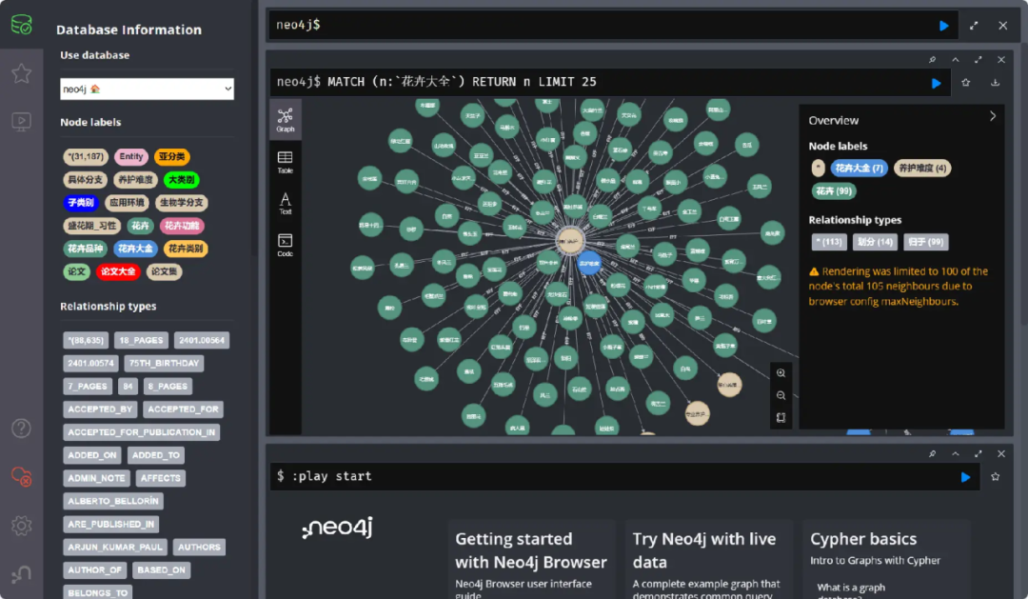Download the MATCH query results

pos(995,83)
